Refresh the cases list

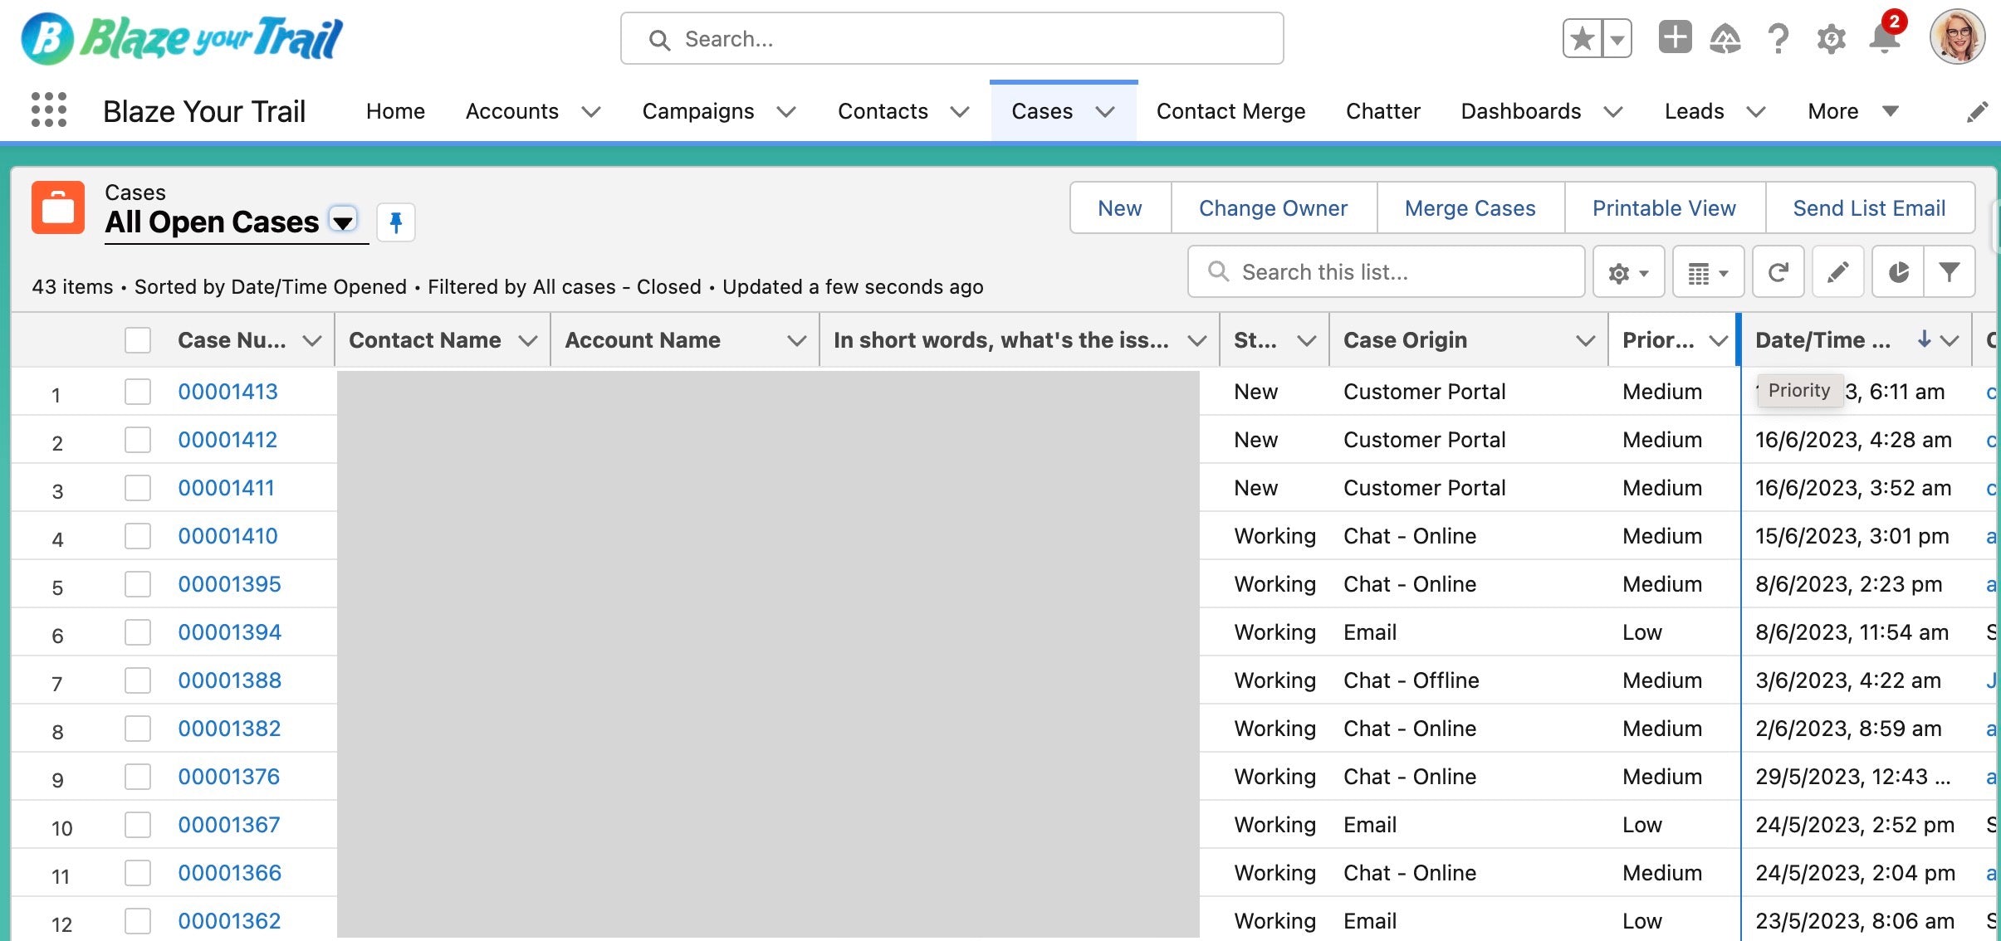(x=1778, y=271)
